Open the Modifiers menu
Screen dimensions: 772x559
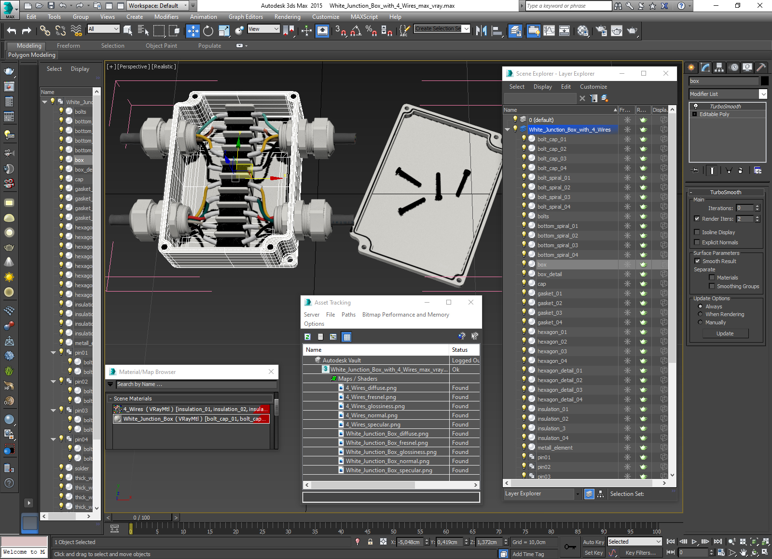[x=166, y=17]
